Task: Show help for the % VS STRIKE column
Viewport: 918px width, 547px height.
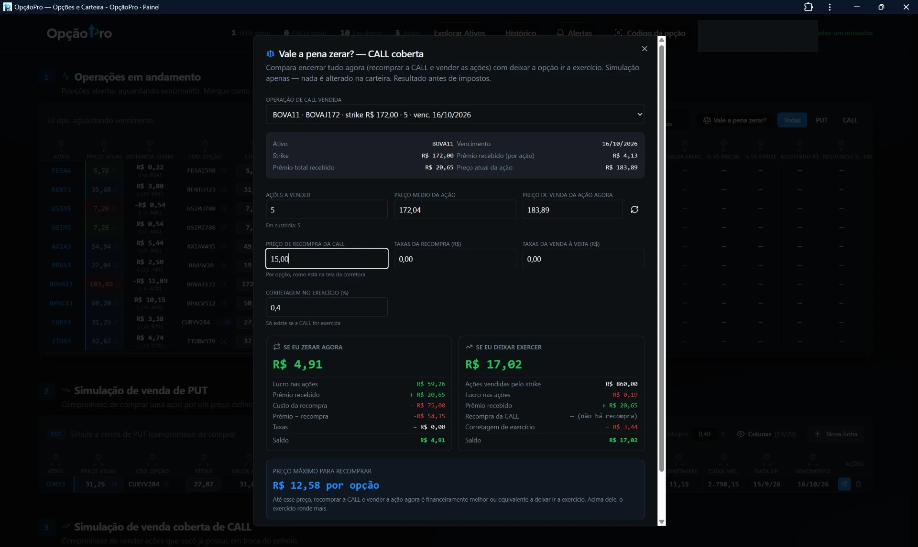Action: click(760, 143)
